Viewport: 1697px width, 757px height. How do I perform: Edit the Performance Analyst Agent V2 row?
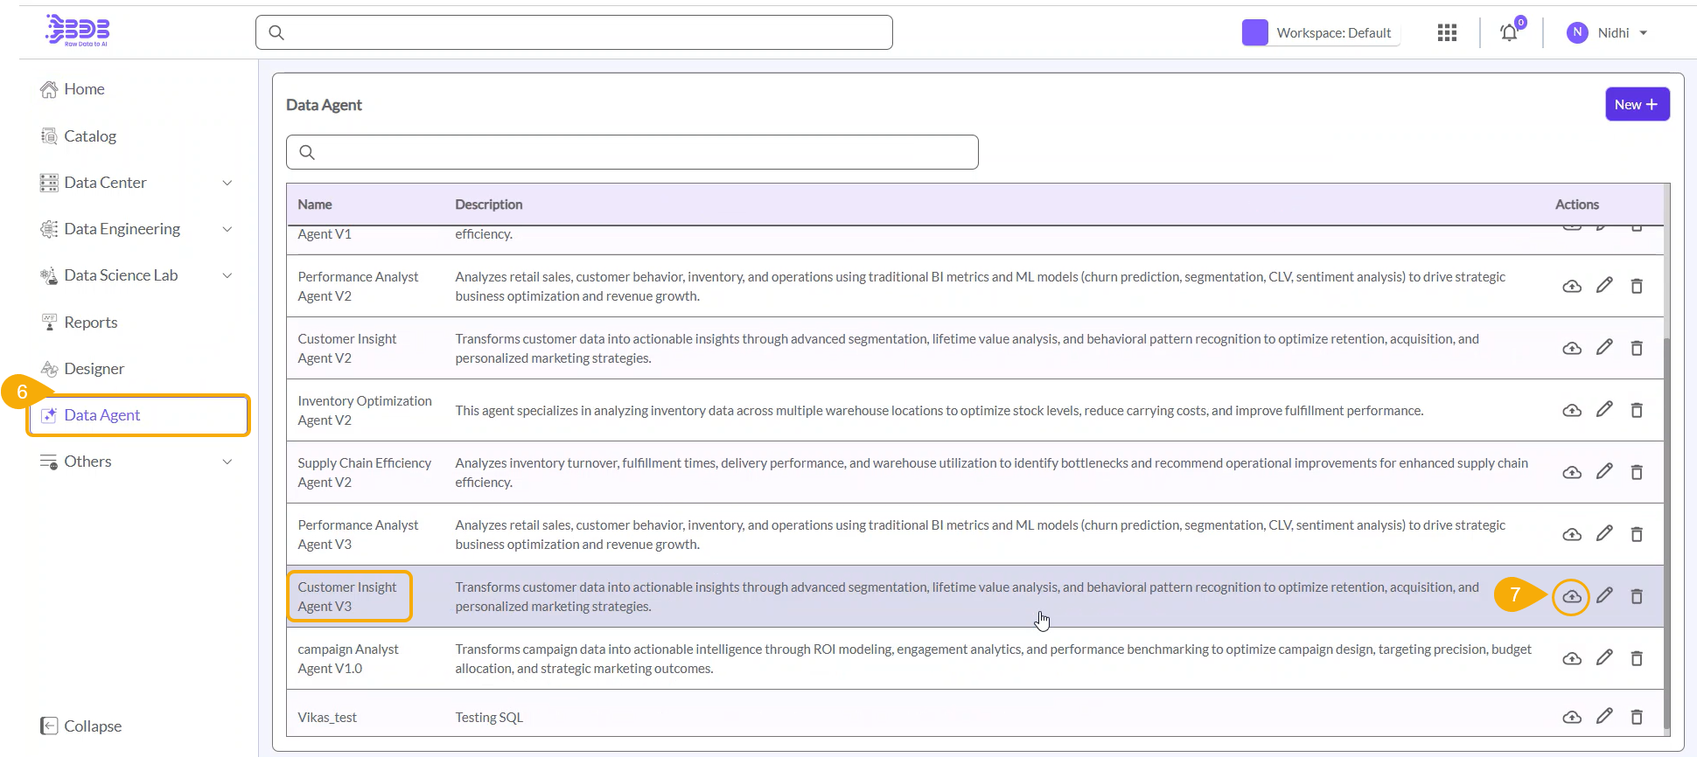(1603, 286)
